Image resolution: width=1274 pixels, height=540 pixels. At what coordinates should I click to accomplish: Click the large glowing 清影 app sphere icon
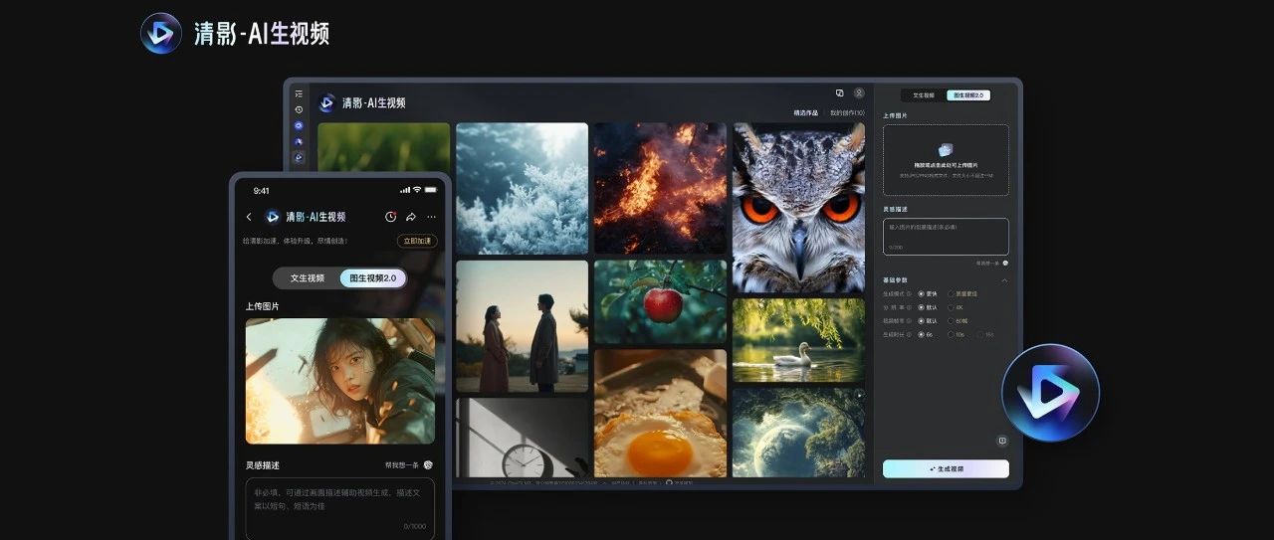click(x=1050, y=393)
